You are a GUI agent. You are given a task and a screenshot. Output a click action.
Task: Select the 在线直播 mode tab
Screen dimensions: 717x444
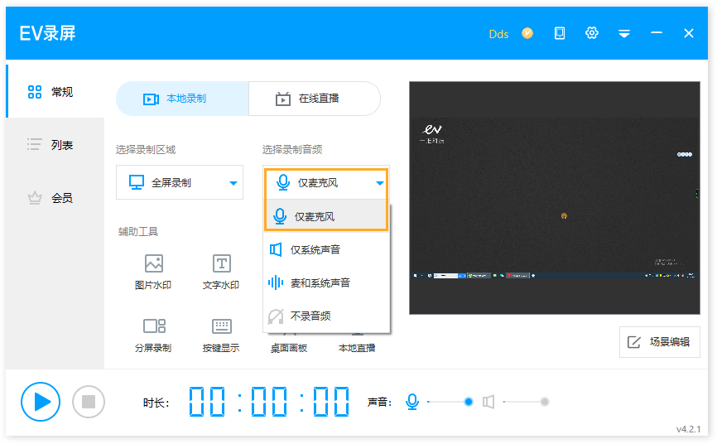pyautogui.click(x=315, y=99)
